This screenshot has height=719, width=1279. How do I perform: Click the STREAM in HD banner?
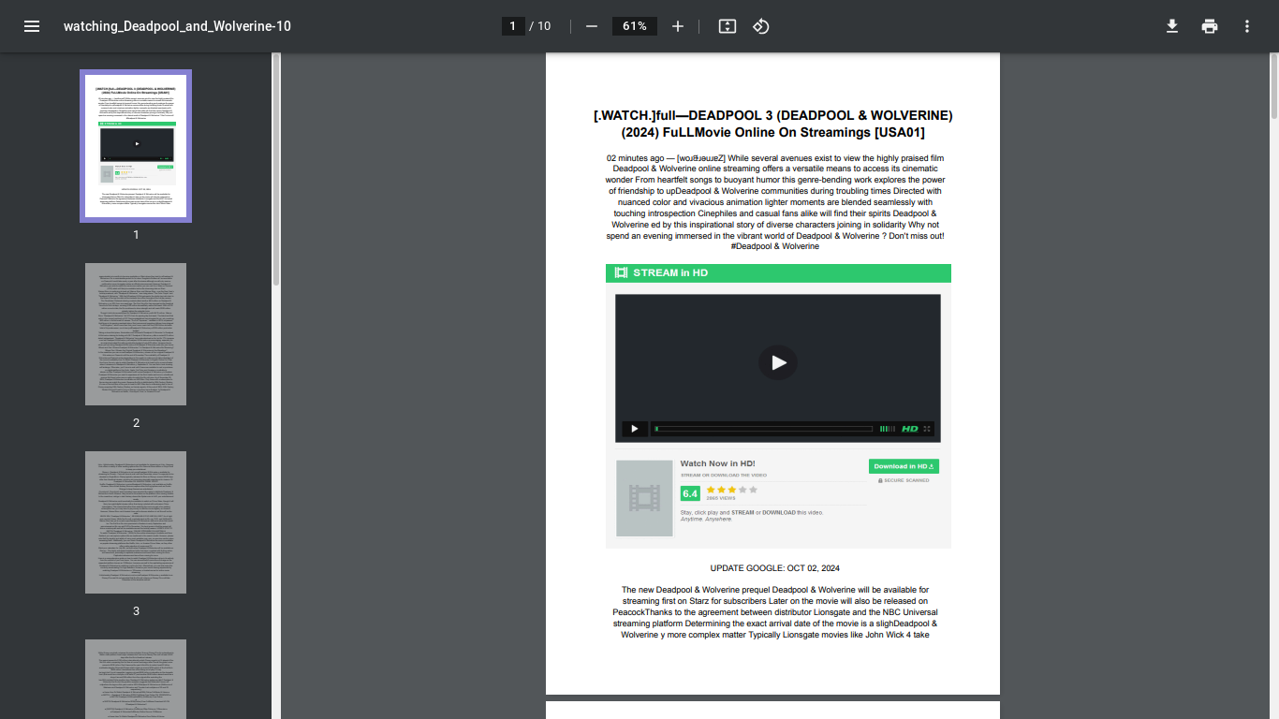click(778, 272)
